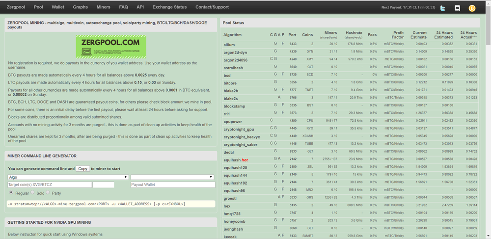The width and height of the screenshot is (491, 239).
Task: Open the keccak algorithm link
Action: pyautogui.click(x=230, y=237)
